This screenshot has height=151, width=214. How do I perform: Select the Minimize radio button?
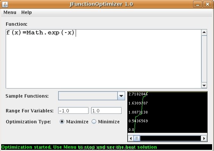coord(94,121)
